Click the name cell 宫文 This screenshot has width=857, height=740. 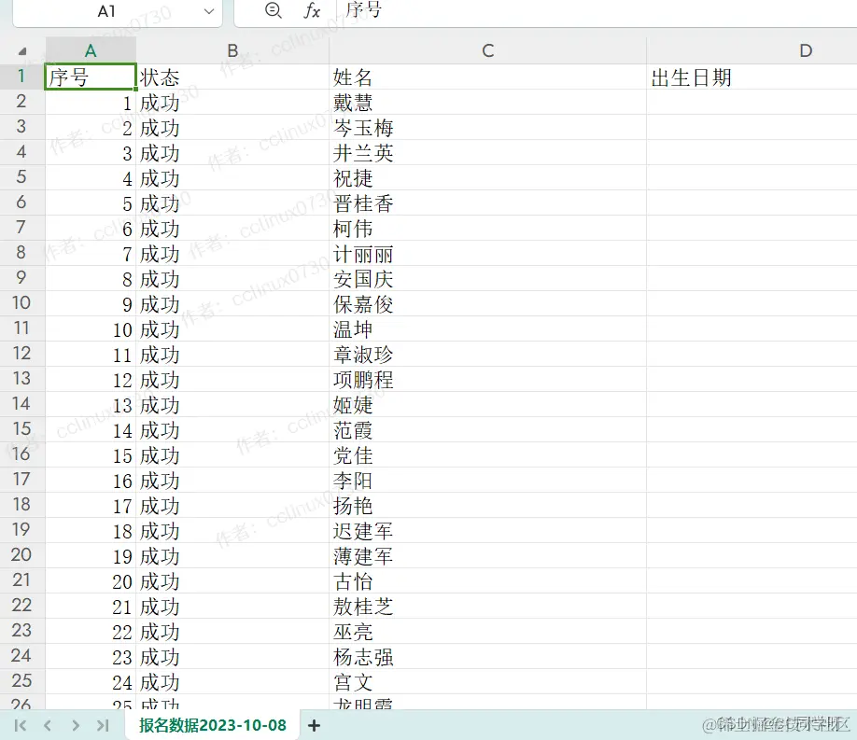(x=487, y=681)
